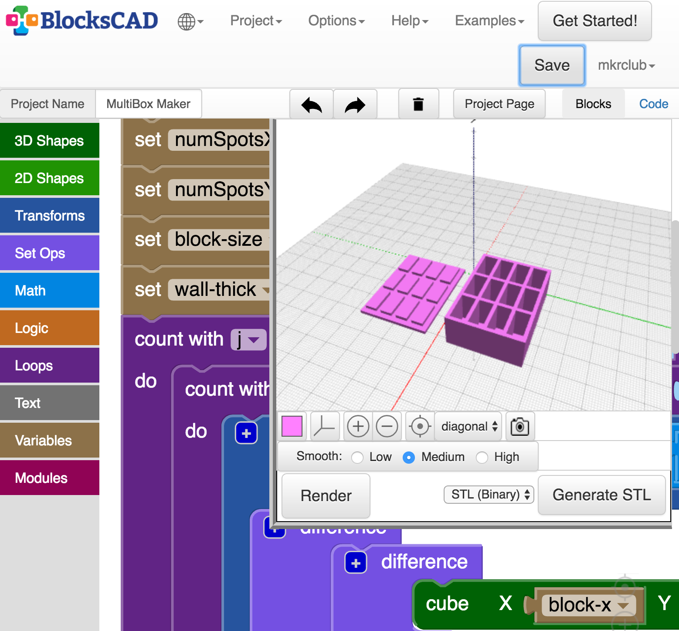Open the diagonal view dropdown
This screenshot has width=679, height=631.
tap(468, 426)
